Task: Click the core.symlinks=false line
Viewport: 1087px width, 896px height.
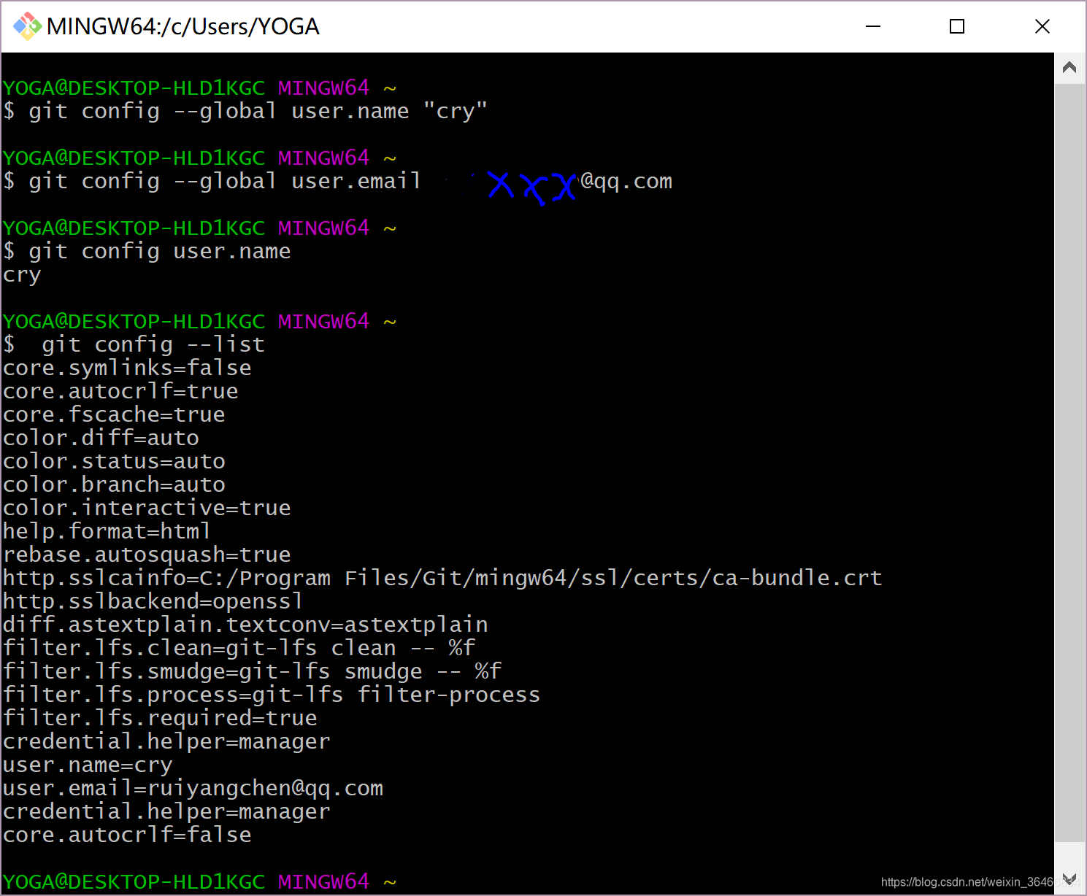Action: pos(128,368)
